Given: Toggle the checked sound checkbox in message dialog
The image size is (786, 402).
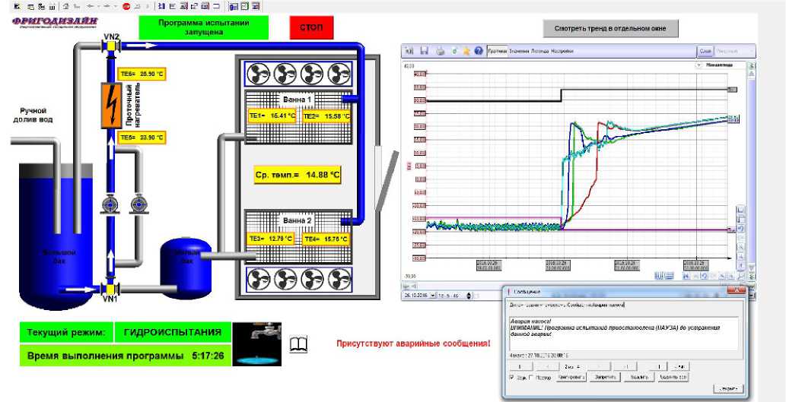Looking at the screenshot, I should point(511,377).
